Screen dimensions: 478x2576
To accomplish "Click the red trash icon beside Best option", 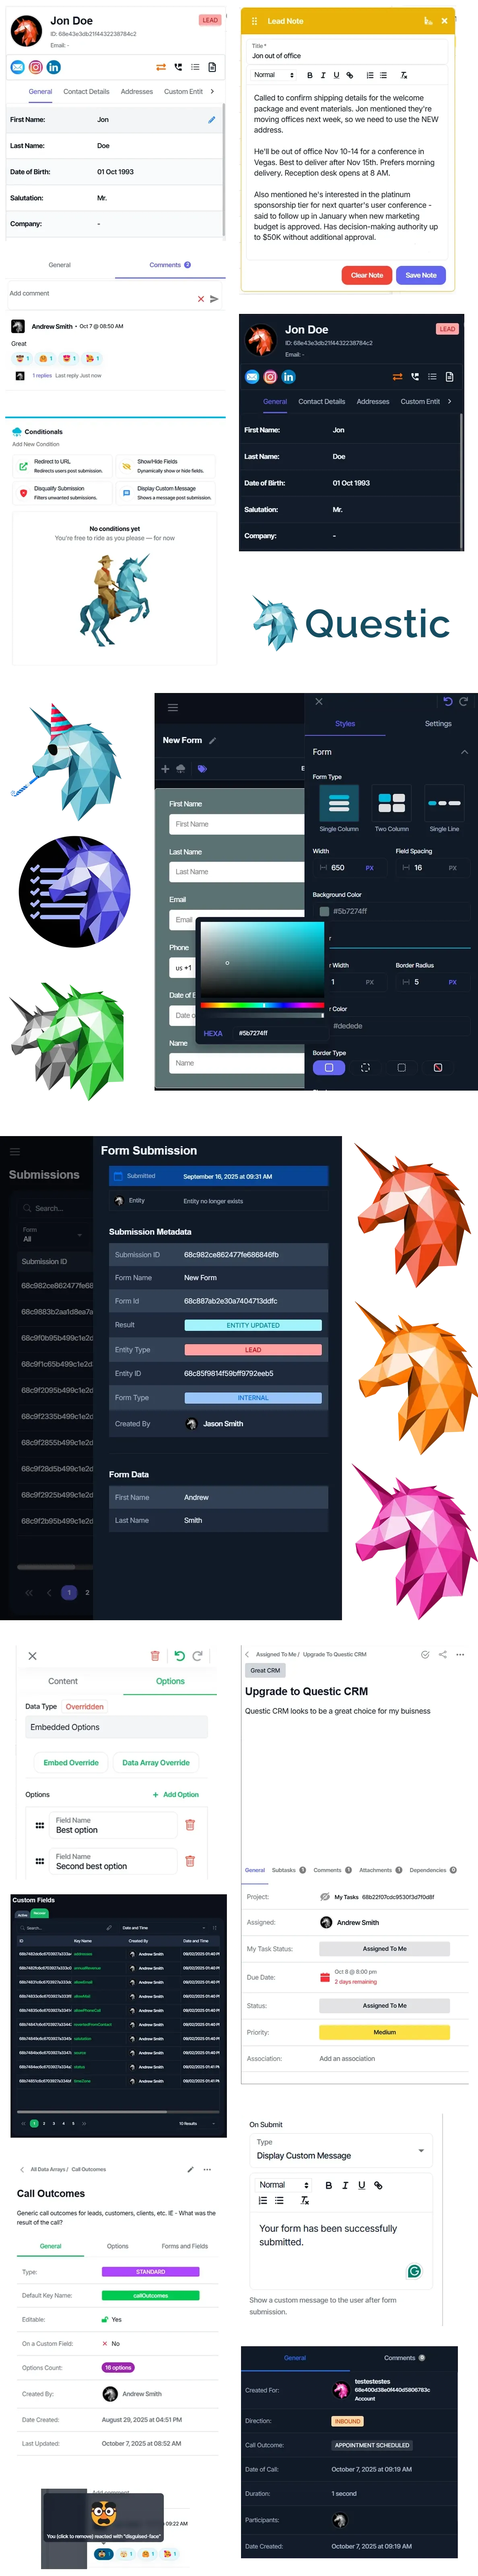I will [x=190, y=1825].
